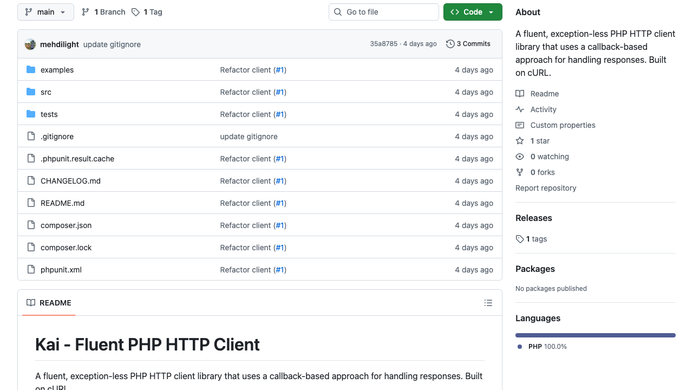Click the tag icon next to 1 Tag
The height and width of the screenshot is (390, 693).
click(x=135, y=11)
